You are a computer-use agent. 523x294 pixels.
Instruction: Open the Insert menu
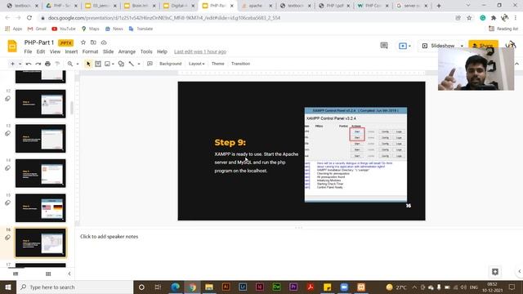click(71, 51)
